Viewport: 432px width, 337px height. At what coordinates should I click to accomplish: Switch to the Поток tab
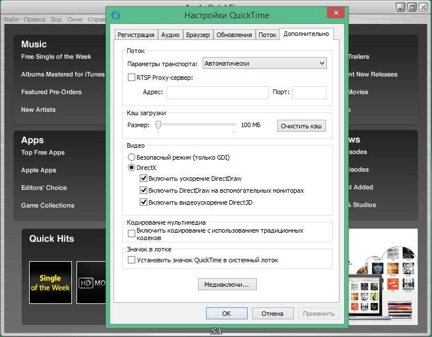[x=267, y=35]
